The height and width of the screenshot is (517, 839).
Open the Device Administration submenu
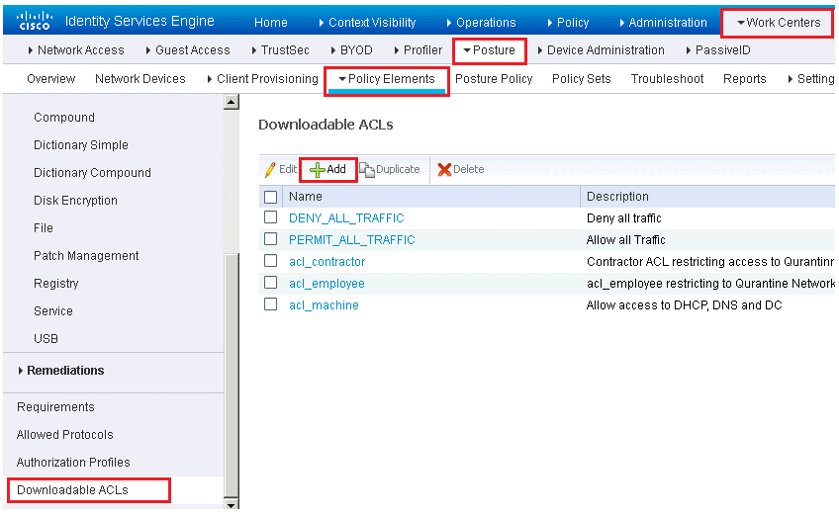[601, 50]
